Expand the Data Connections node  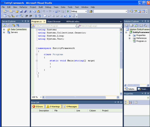click(x=4, y=30)
